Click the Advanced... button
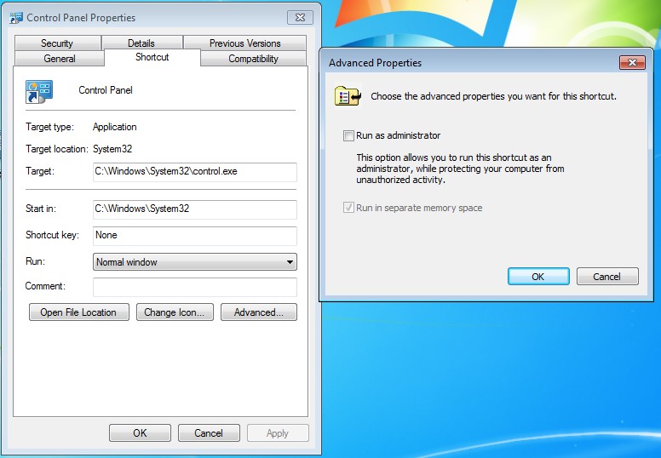This screenshot has width=661, height=458. (x=259, y=312)
